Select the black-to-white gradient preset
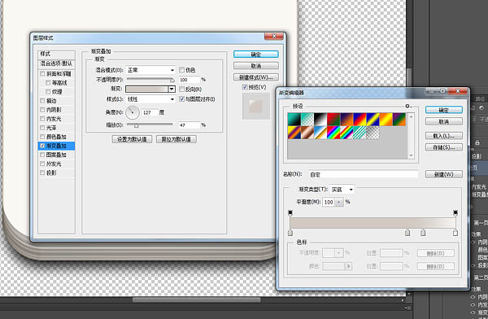The image size is (488, 319). click(320, 120)
